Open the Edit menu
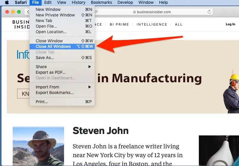This screenshot has width=239, height=166. coord(48,2)
